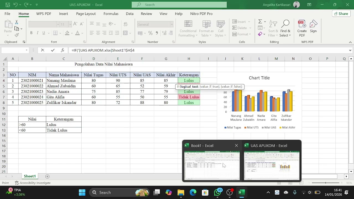Switch to Formulas tab
Screen dimensions: 354x199
point(111,14)
